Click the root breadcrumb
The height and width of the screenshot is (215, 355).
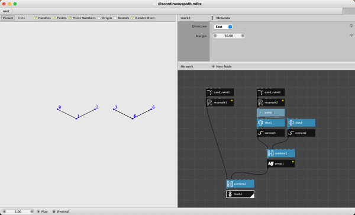[6, 11]
